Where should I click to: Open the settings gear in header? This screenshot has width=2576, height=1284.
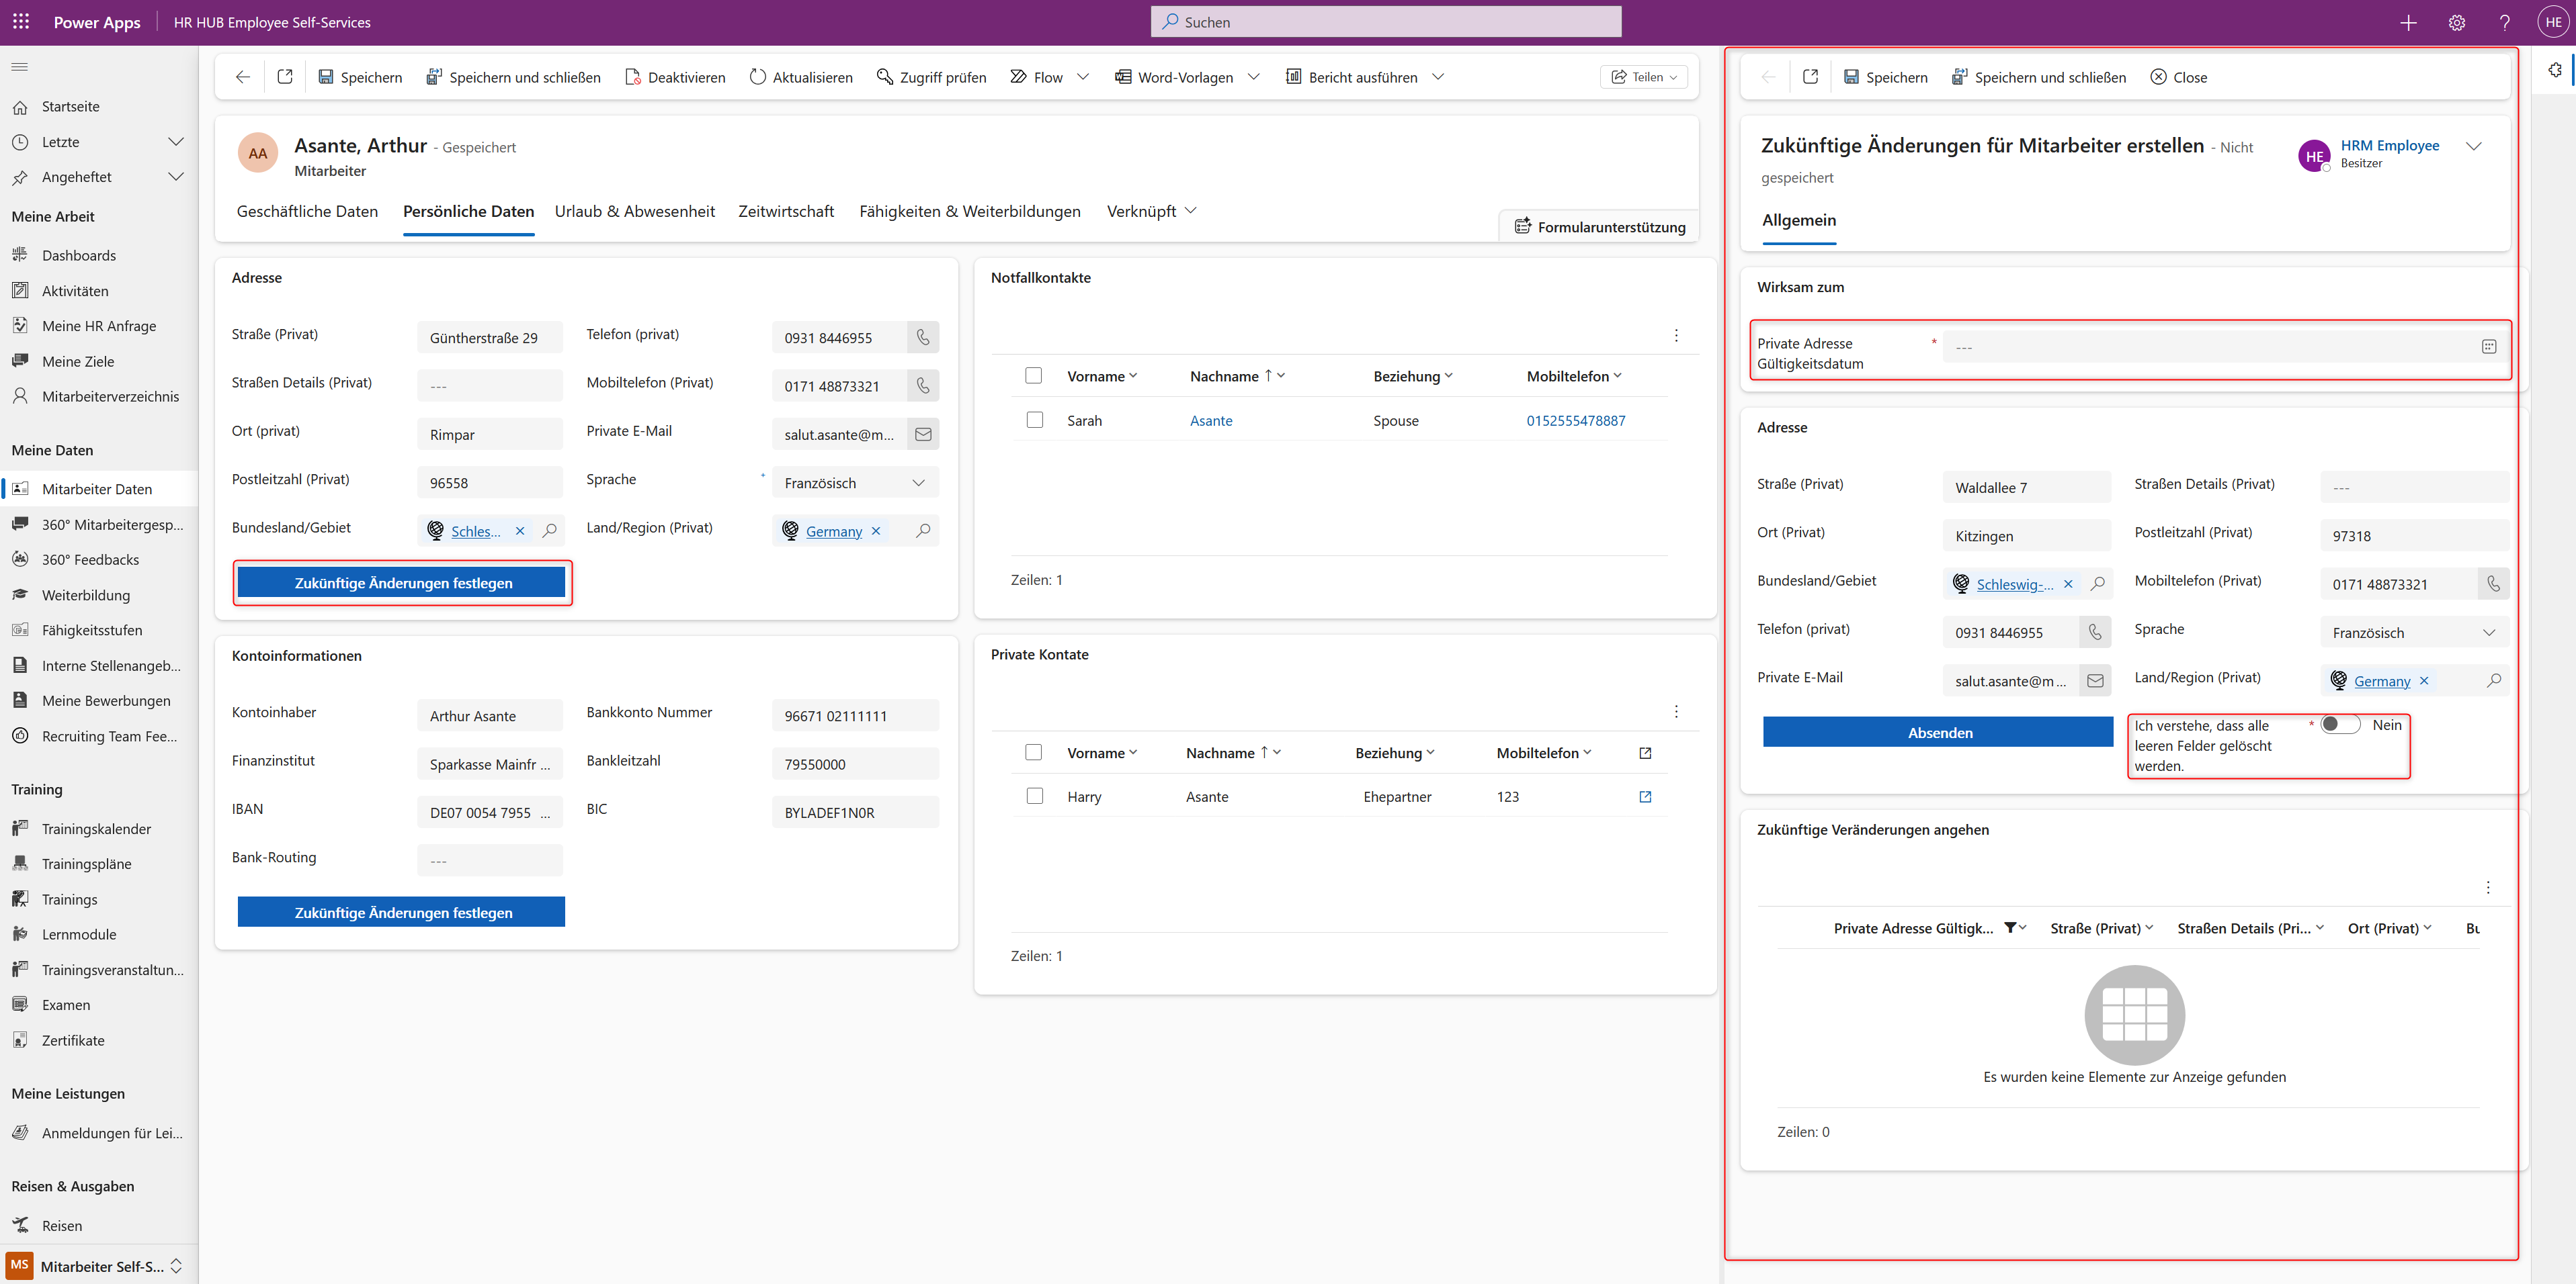pyautogui.click(x=2456, y=22)
